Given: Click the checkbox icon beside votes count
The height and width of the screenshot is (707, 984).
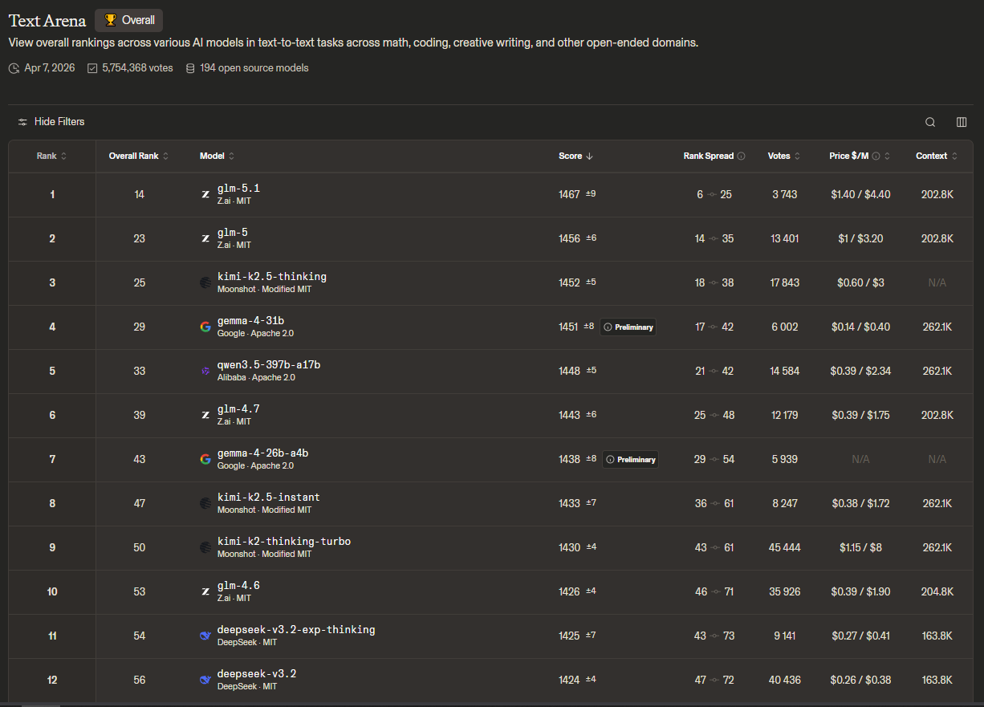Looking at the screenshot, I should click(92, 68).
